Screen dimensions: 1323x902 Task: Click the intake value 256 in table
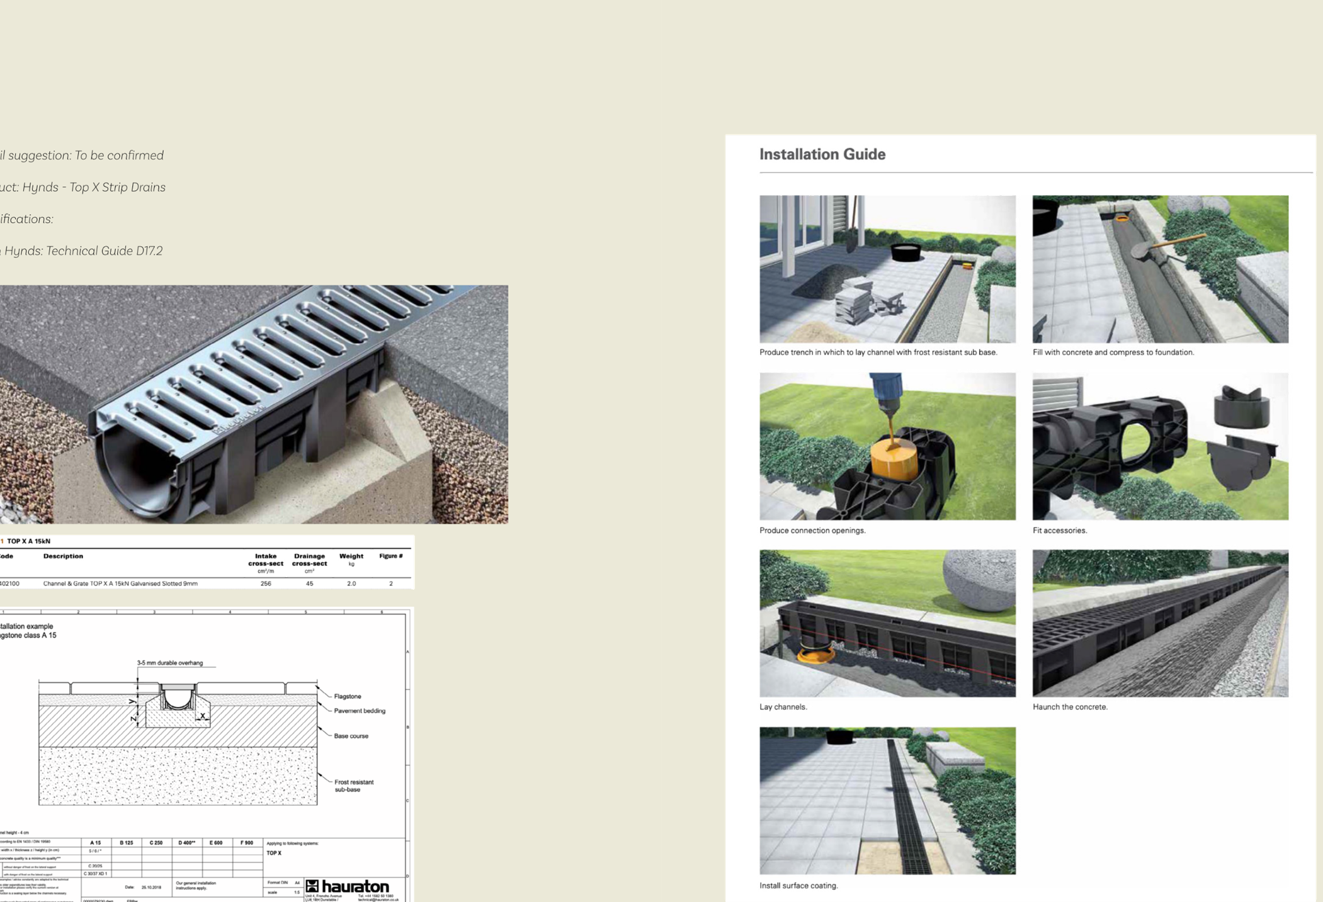(266, 583)
